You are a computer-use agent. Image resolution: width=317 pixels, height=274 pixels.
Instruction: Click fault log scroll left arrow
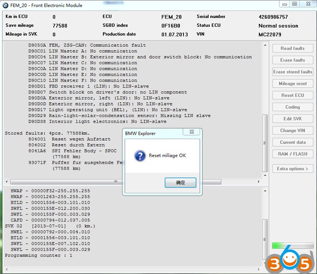point(7,182)
